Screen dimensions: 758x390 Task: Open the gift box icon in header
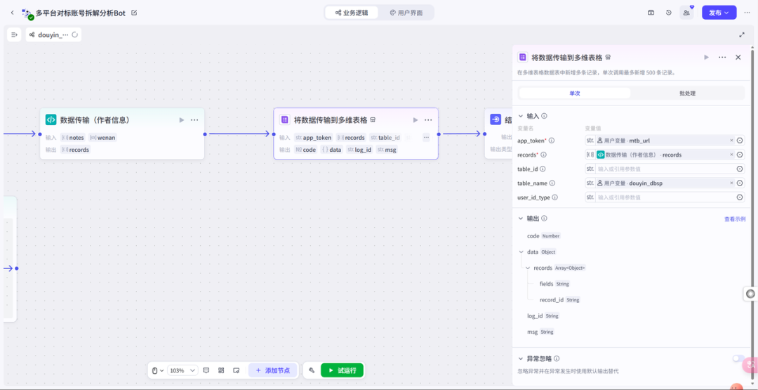click(651, 13)
